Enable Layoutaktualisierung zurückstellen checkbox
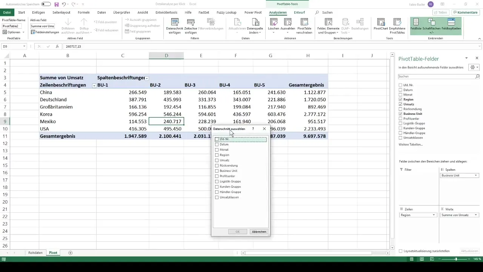This screenshot has width=483, height=272. [401, 251]
